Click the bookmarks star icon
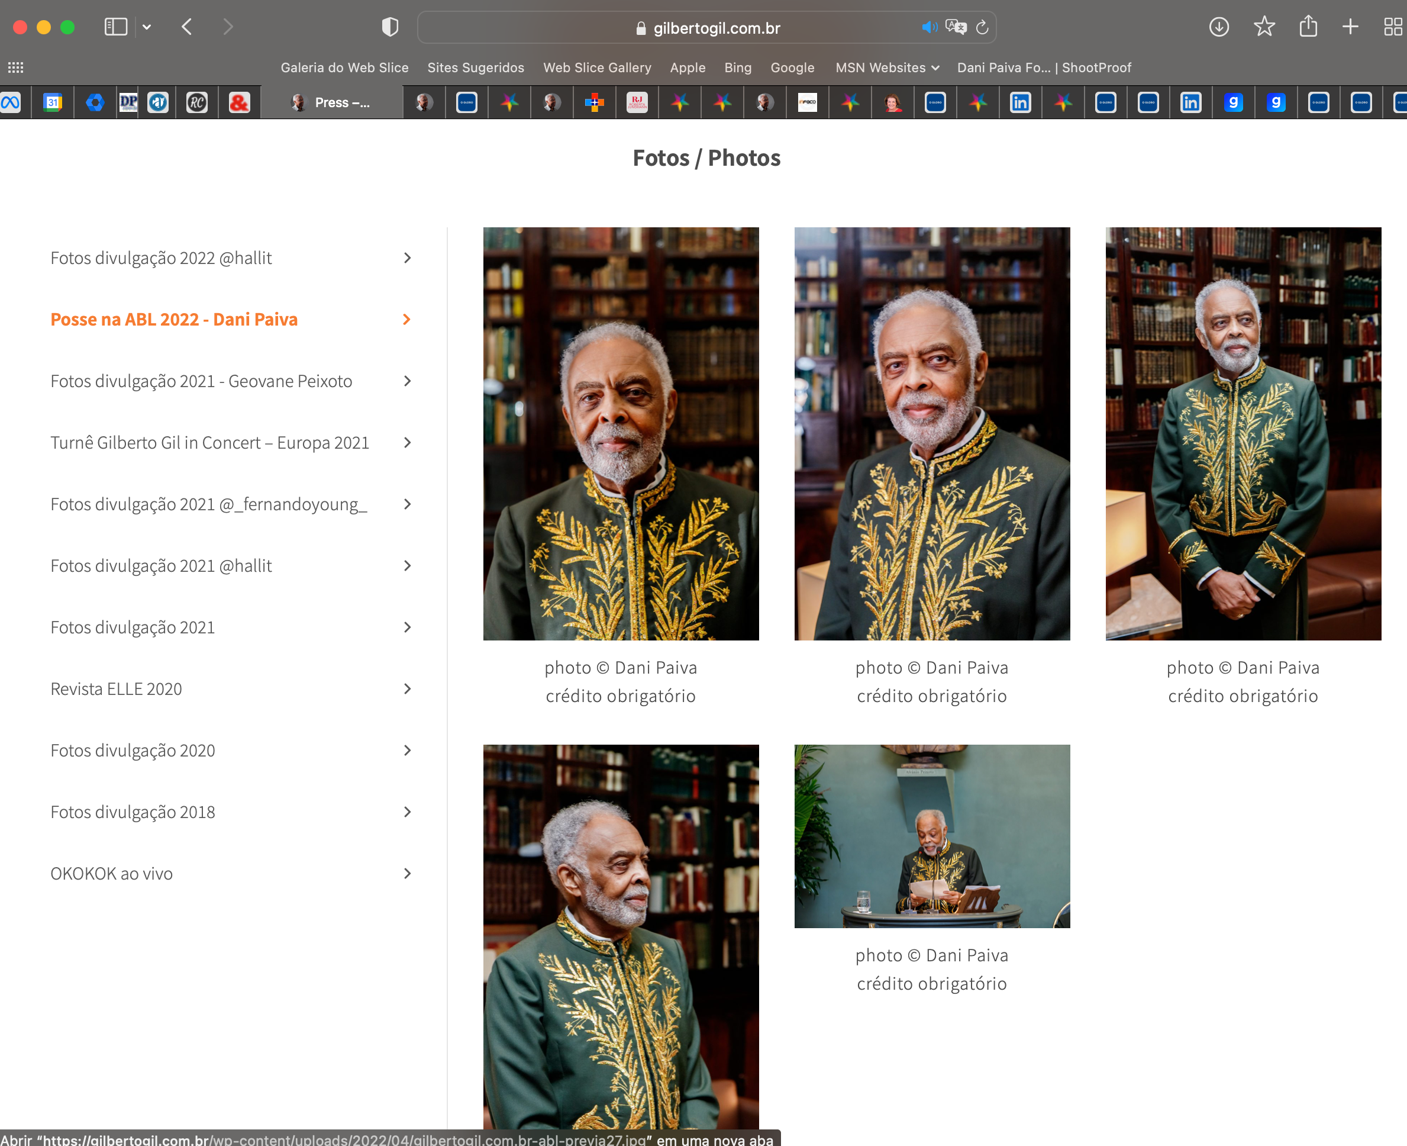The width and height of the screenshot is (1407, 1146). [x=1263, y=27]
